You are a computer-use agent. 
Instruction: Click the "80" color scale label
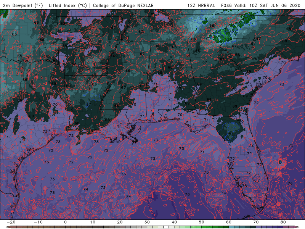283,222
